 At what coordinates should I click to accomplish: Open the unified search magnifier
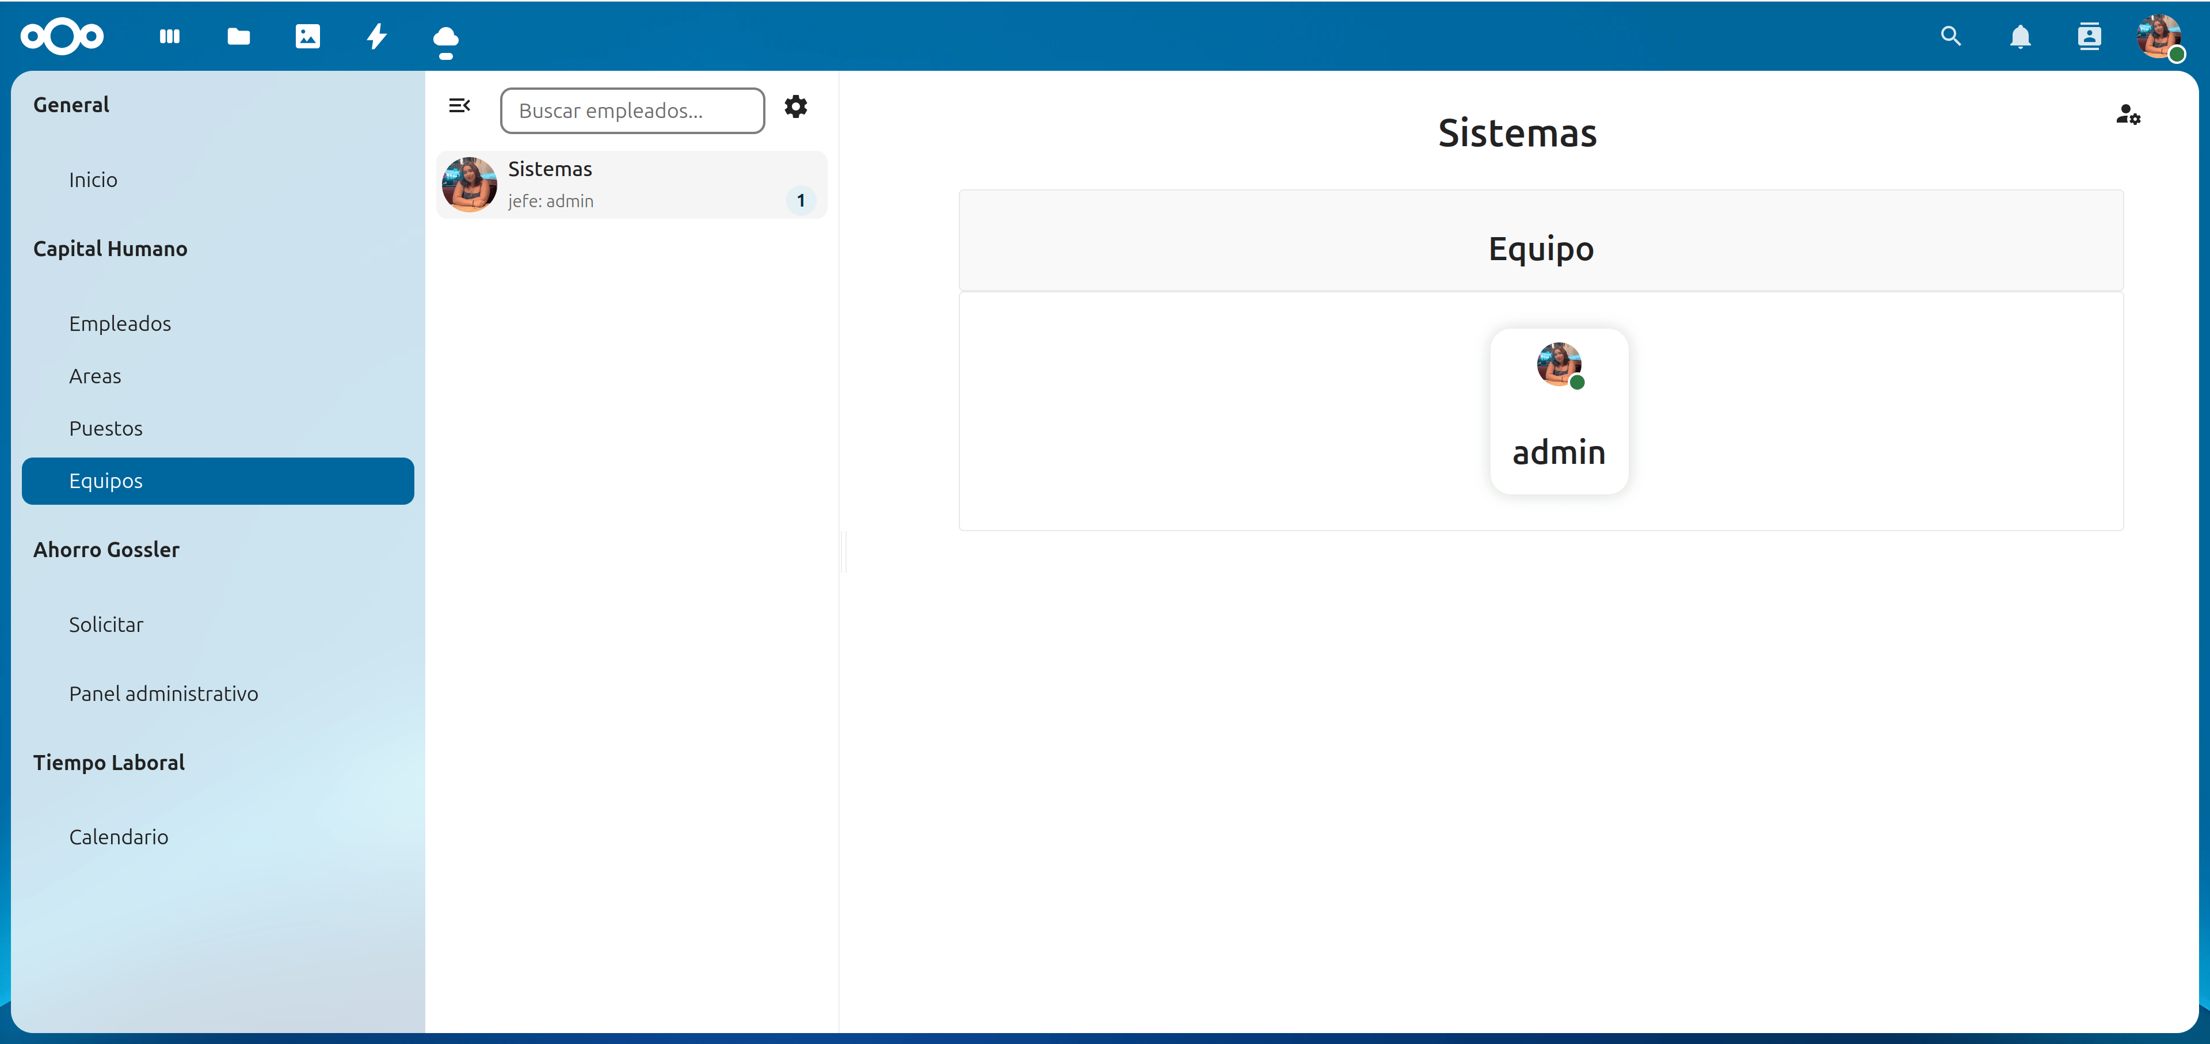1951,36
